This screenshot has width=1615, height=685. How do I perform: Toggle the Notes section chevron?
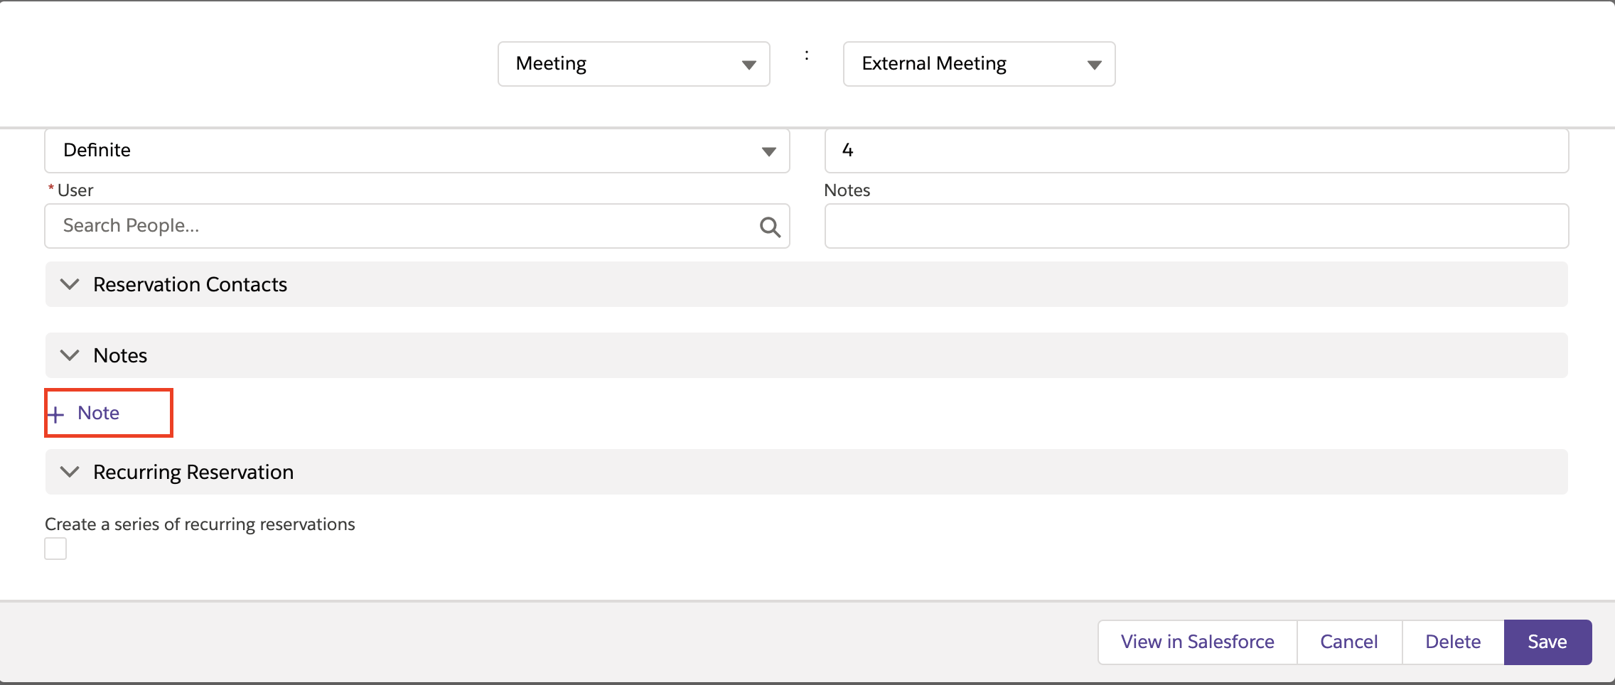coord(70,355)
